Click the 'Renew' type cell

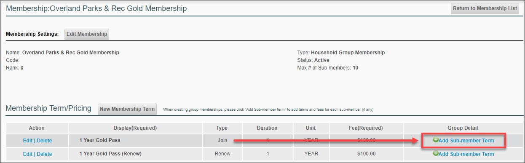tap(222, 154)
